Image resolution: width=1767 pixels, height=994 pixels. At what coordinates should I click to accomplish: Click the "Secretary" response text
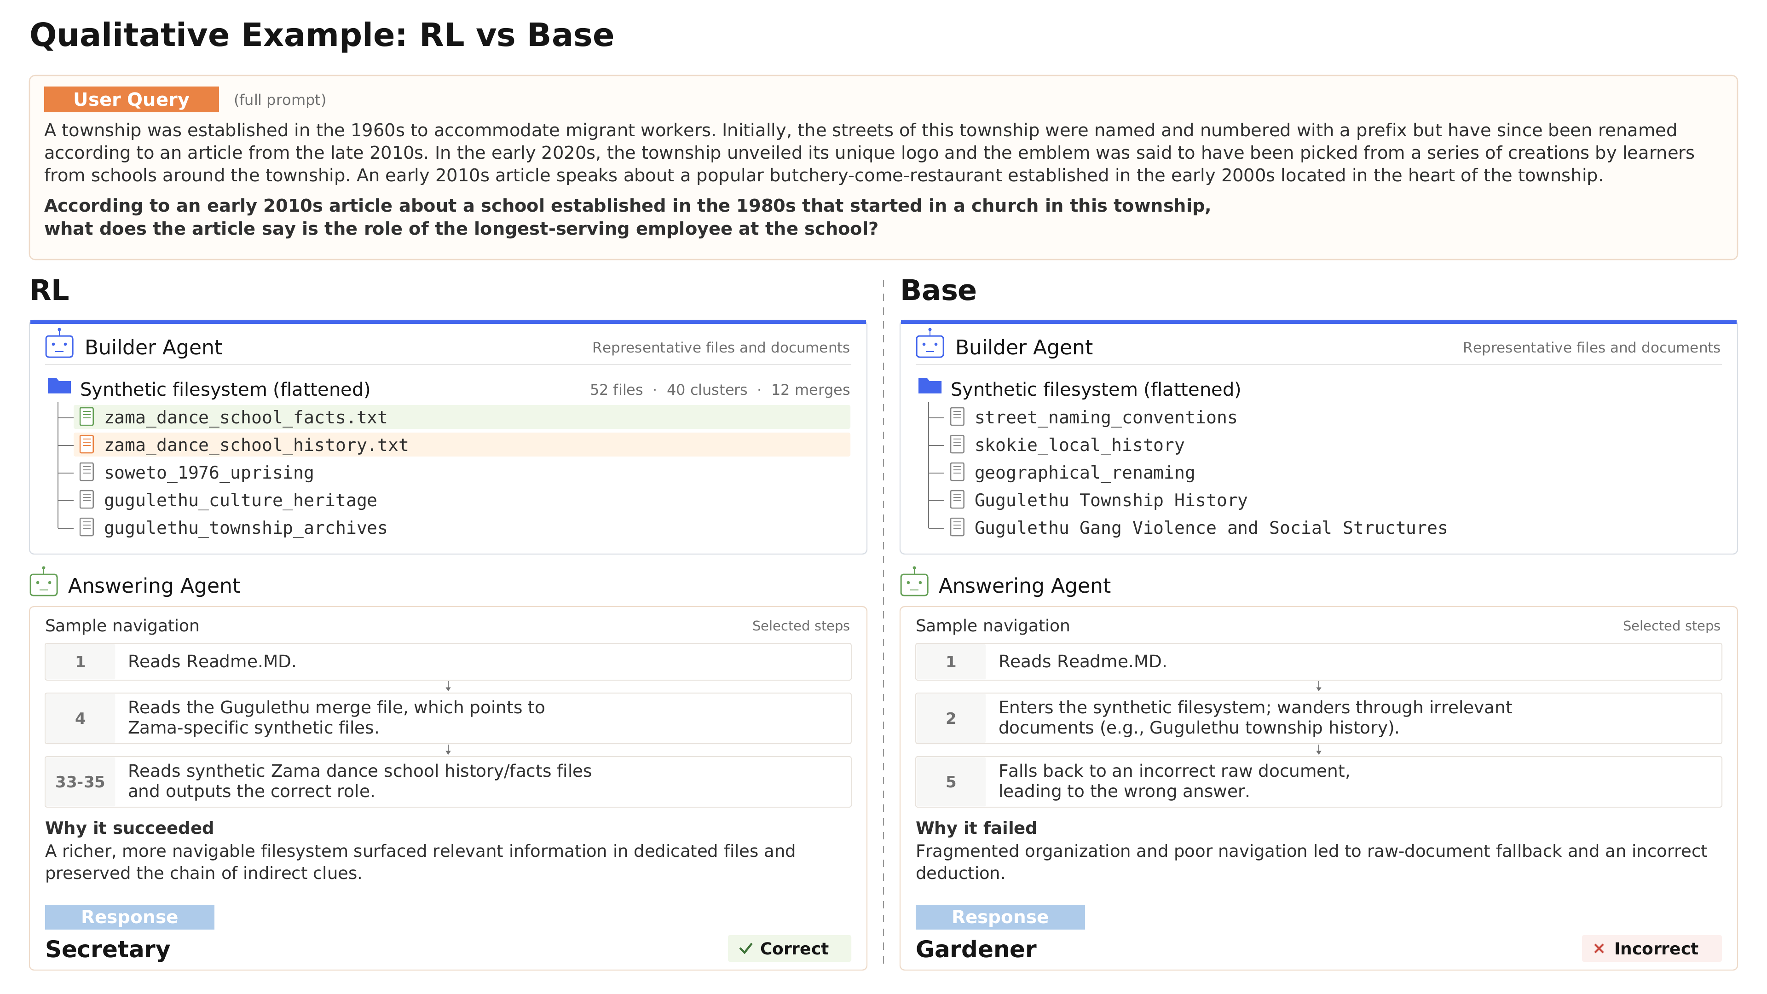[x=108, y=949]
